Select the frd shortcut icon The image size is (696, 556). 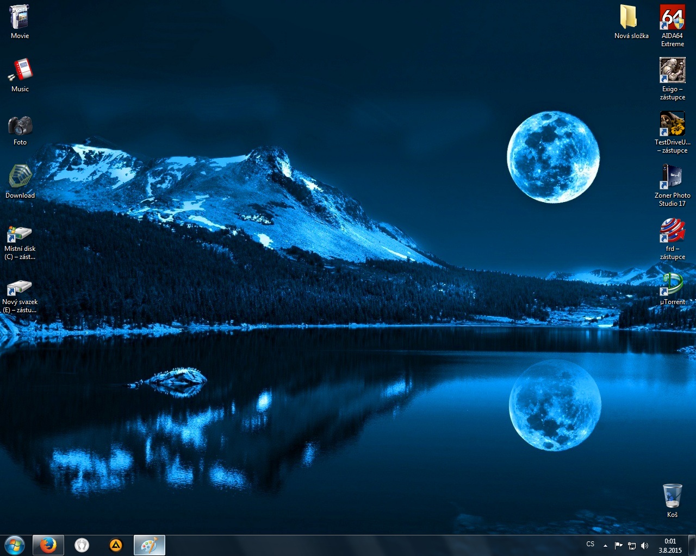click(x=673, y=238)
